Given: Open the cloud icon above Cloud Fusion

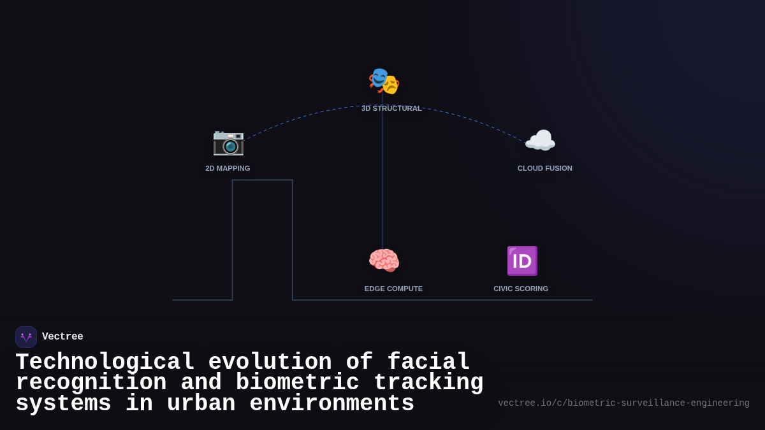Looking at the screenshot, I should [x=539, y=140].
